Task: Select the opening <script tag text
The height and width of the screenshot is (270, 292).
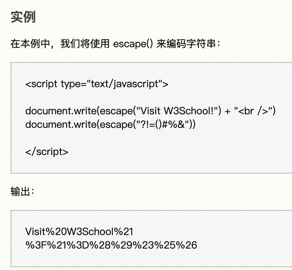Action: [x=41, y=84]
